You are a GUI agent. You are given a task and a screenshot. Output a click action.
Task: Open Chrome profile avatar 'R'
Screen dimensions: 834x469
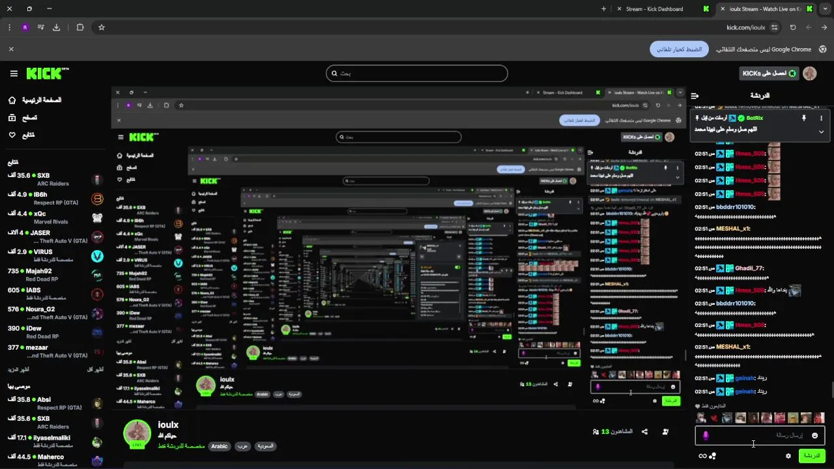tap(25, 27)
